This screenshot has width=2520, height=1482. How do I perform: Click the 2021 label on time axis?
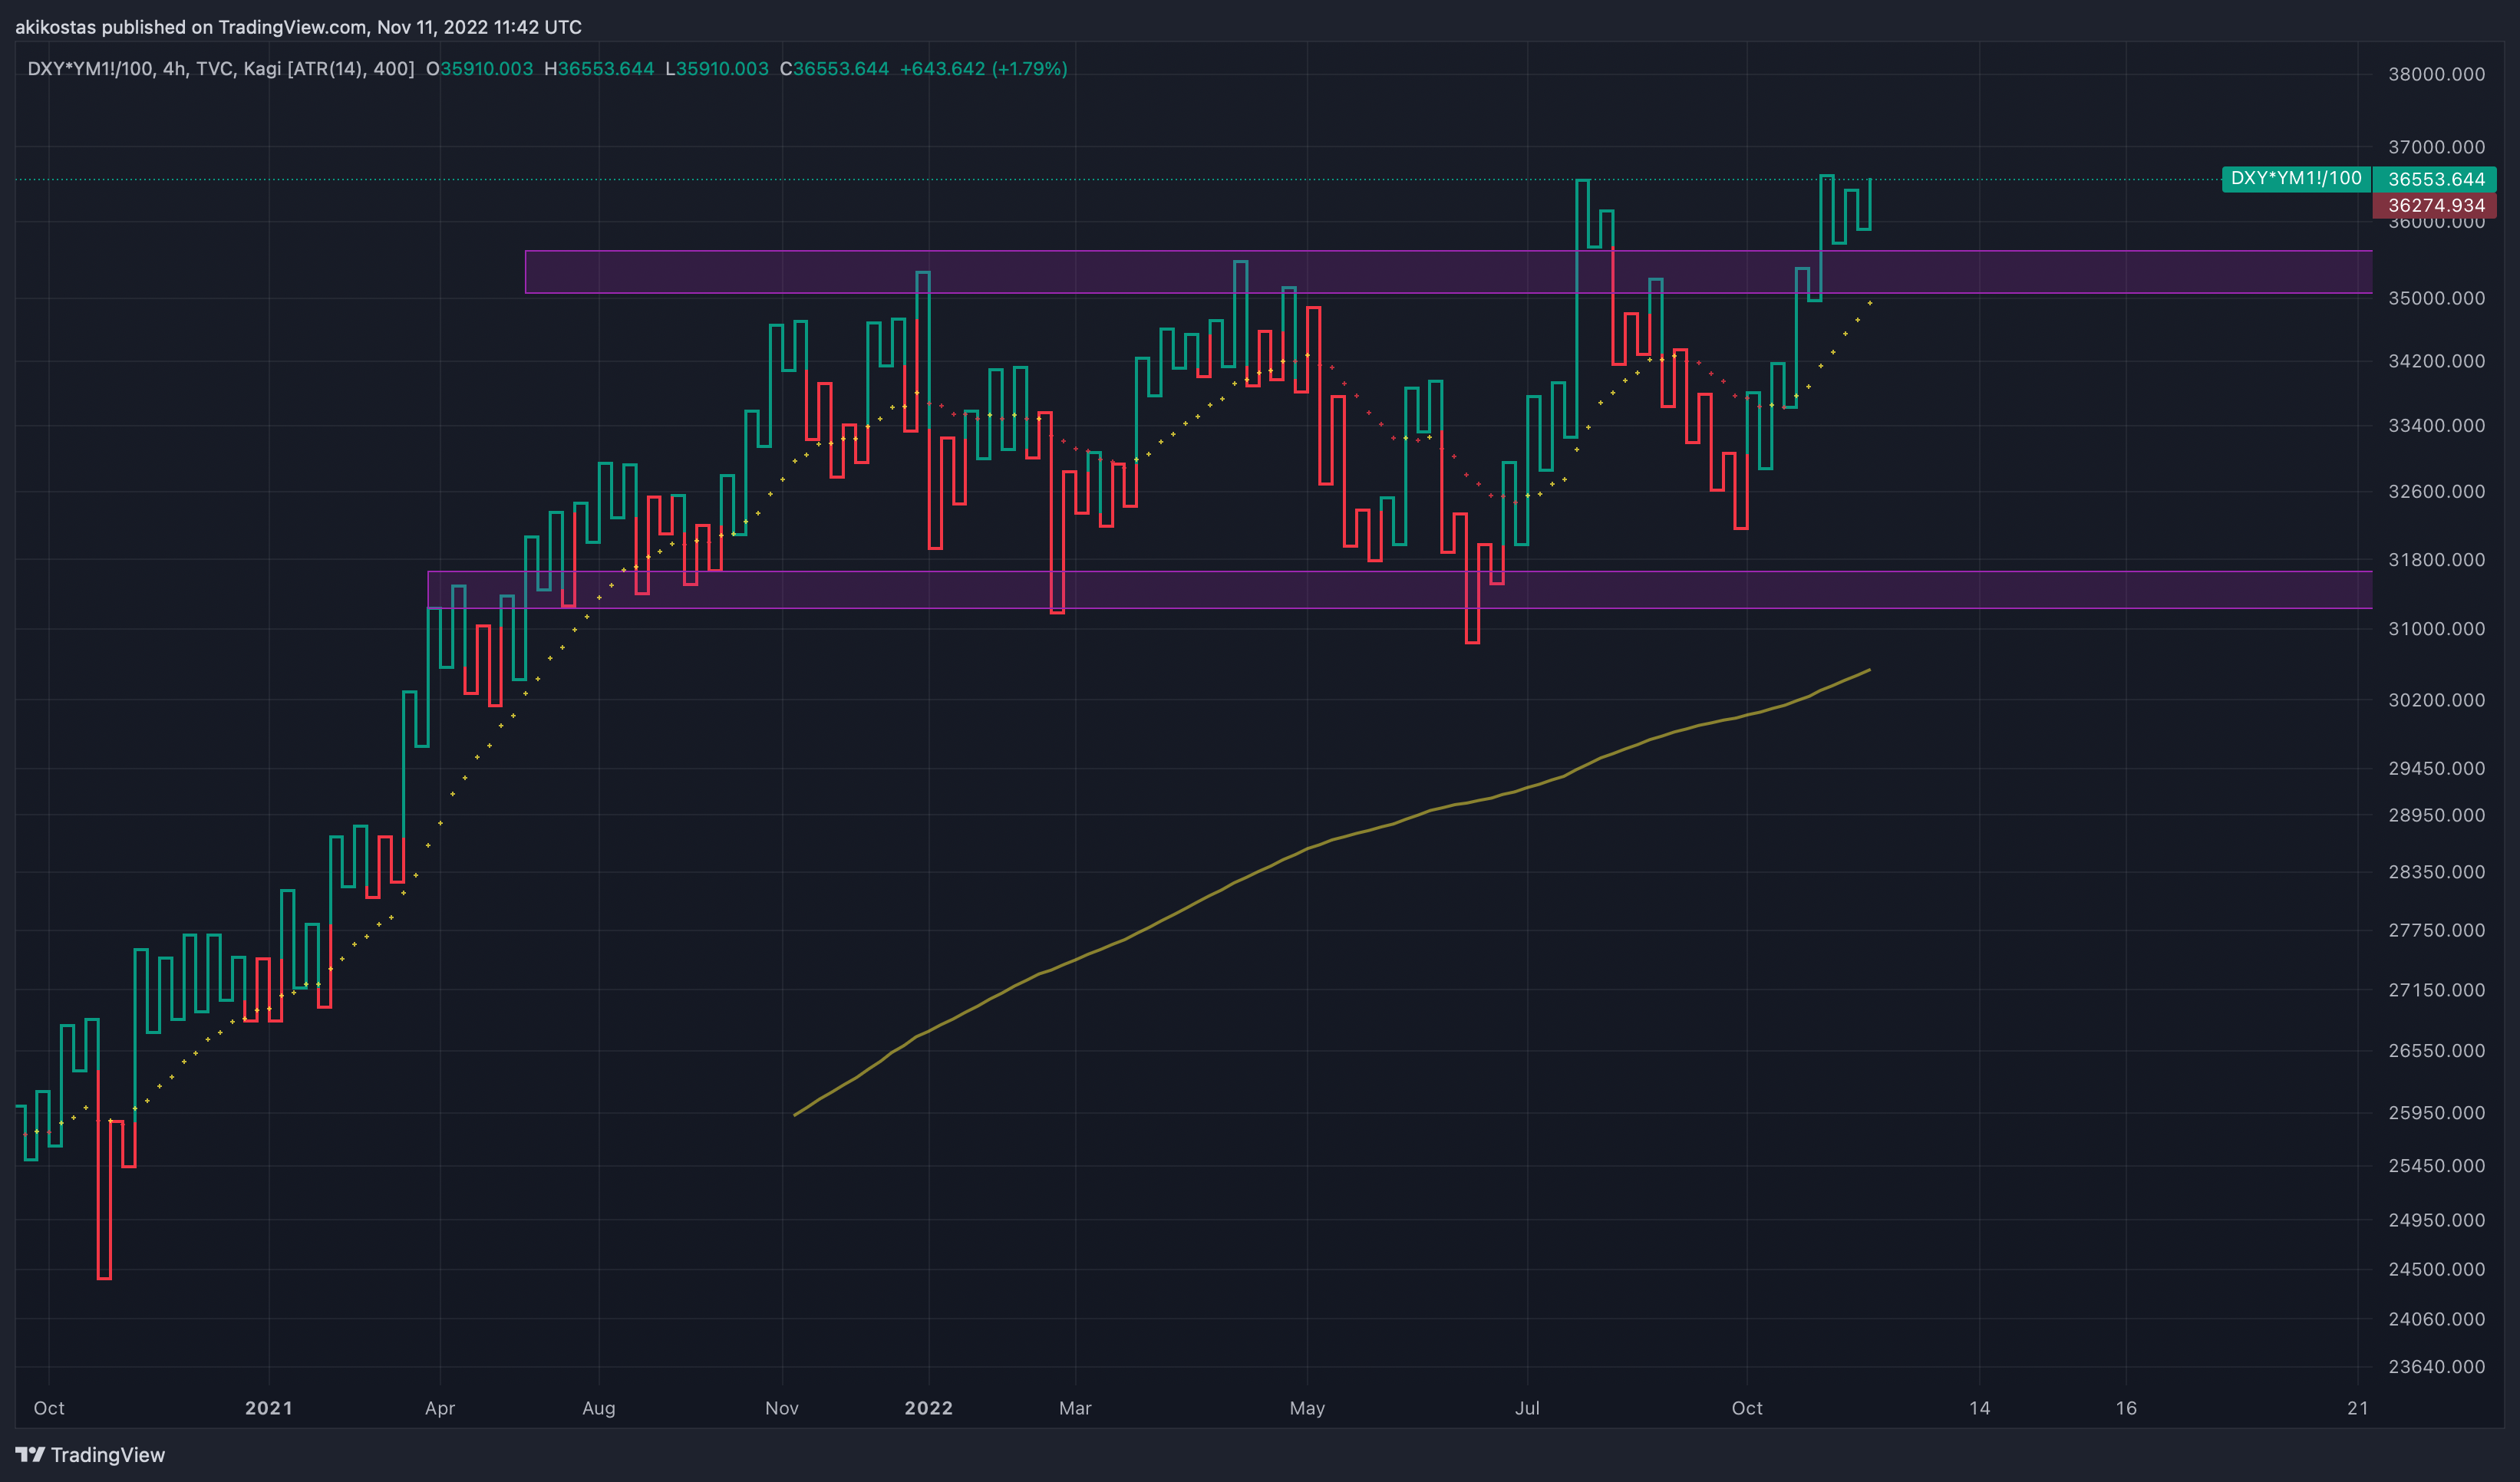[269, 1408]
